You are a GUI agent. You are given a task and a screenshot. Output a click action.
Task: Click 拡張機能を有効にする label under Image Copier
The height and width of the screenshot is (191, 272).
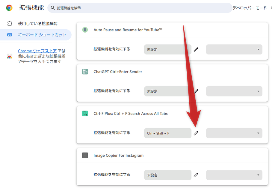coord(112,175)
